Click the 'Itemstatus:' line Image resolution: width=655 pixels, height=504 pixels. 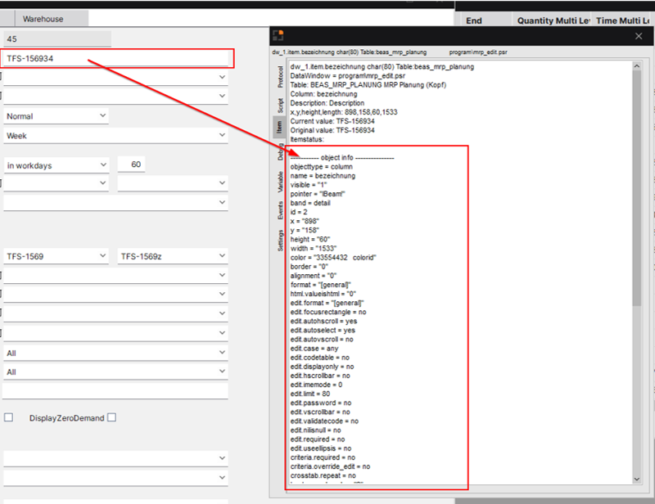(307, 139)
